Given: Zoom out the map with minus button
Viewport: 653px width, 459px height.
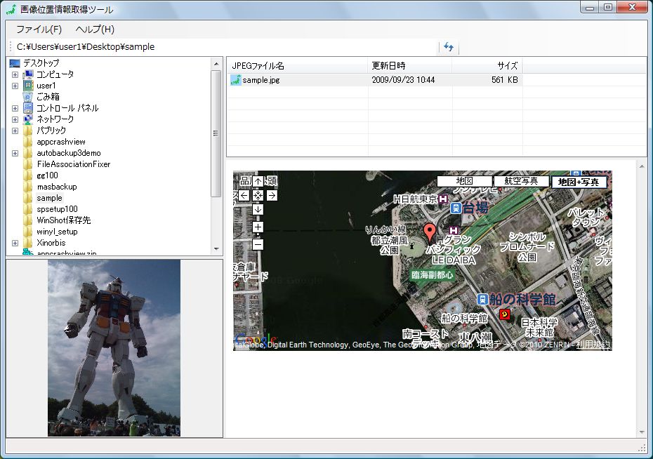Looking at the screenshot, I should pos(258,244).
